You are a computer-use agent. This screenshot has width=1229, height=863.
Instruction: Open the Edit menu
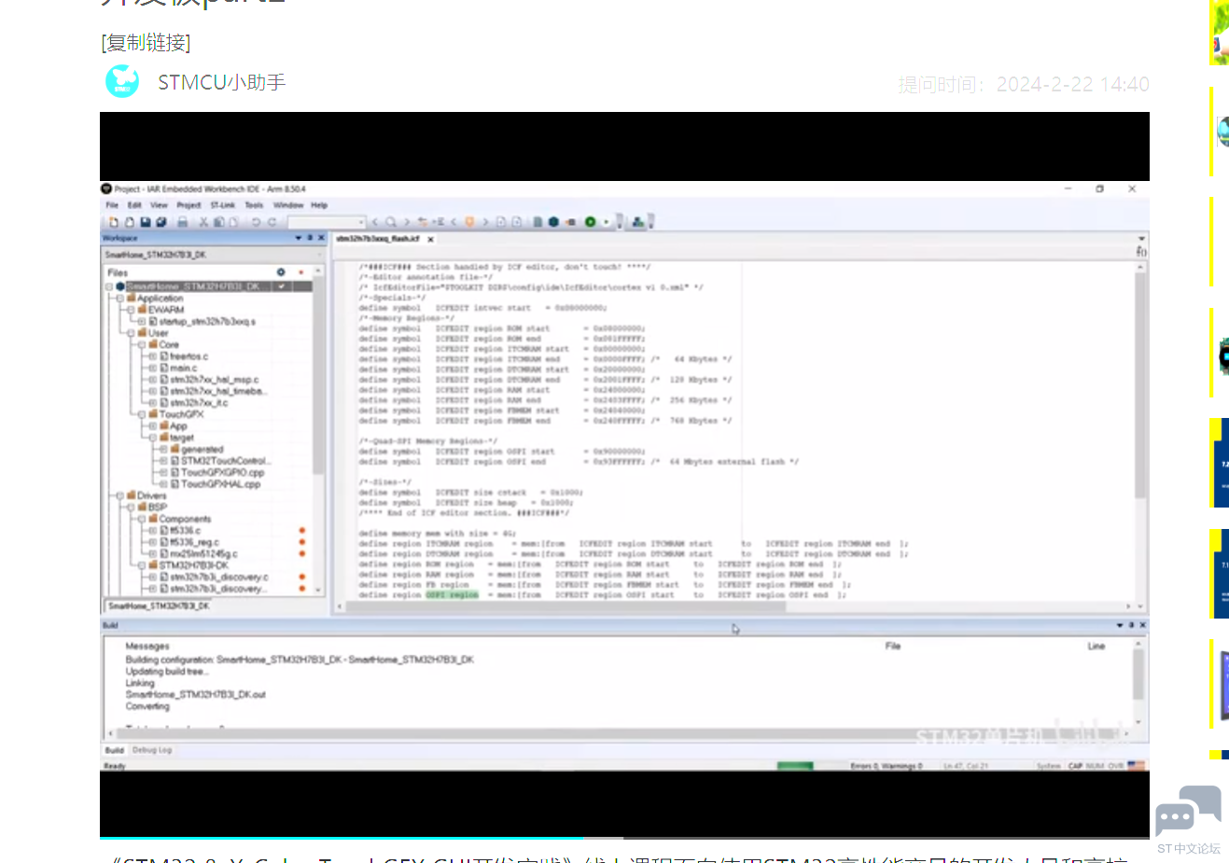tap(134, 205)
